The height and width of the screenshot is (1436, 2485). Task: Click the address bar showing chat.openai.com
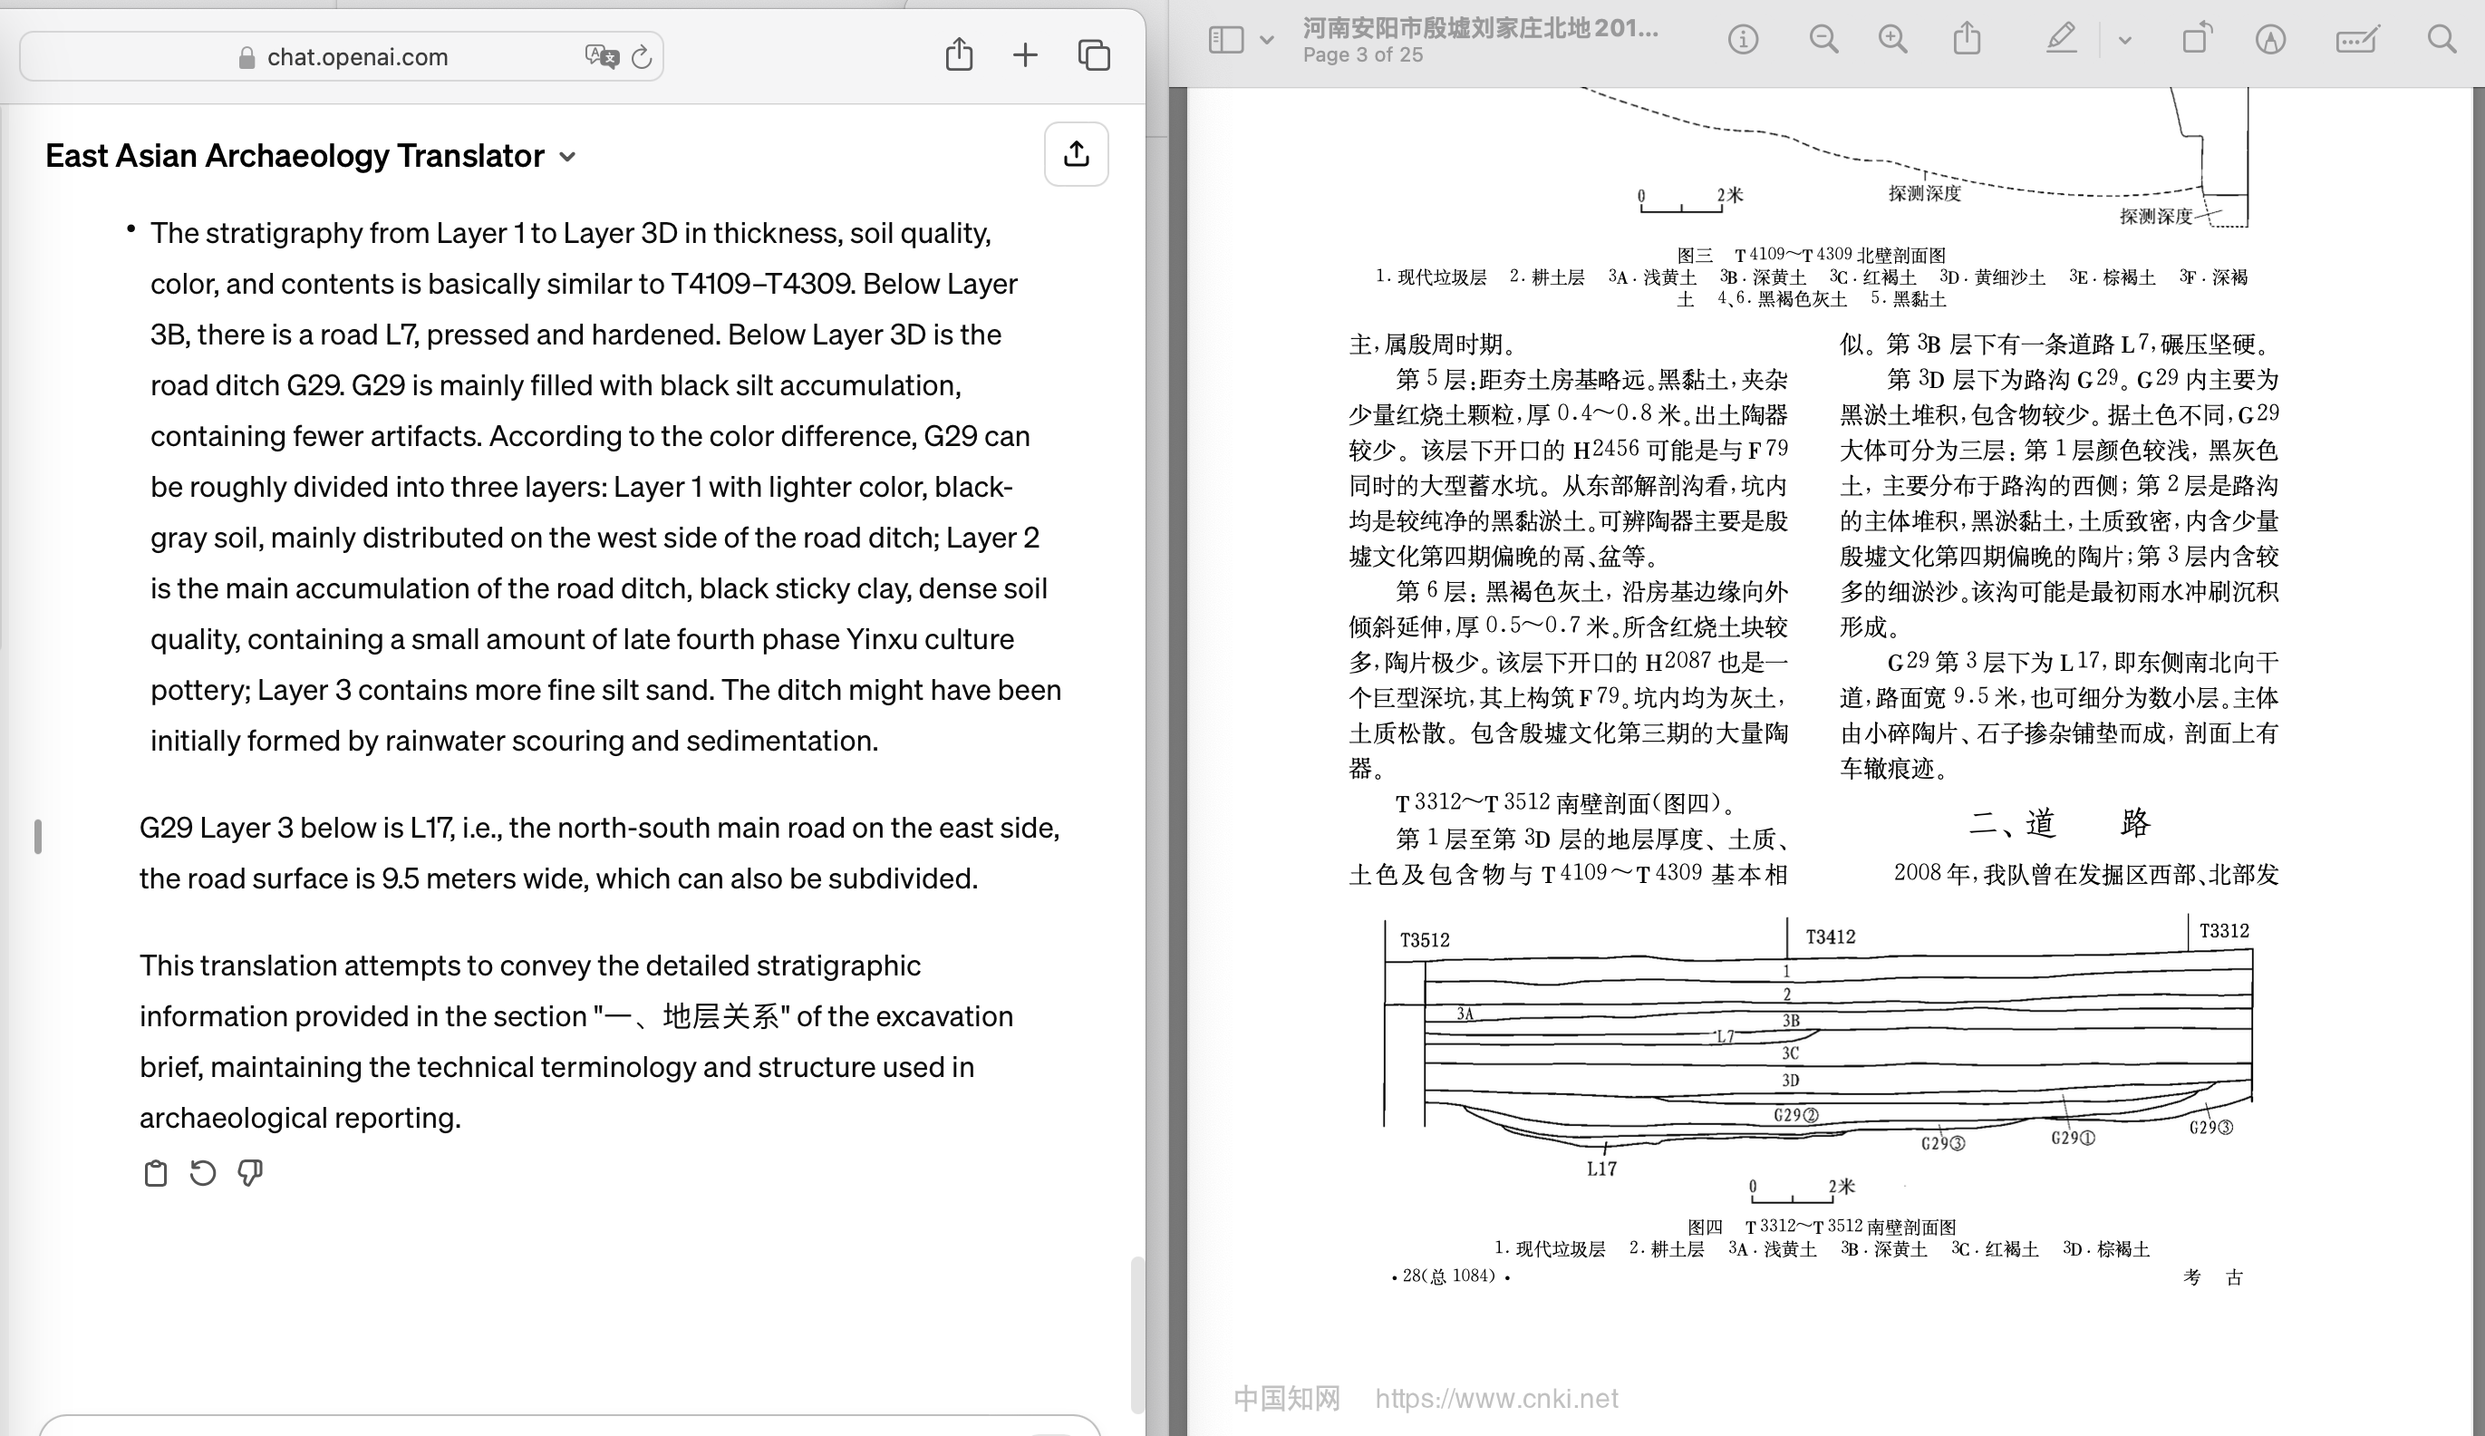[x=341, y=57]
